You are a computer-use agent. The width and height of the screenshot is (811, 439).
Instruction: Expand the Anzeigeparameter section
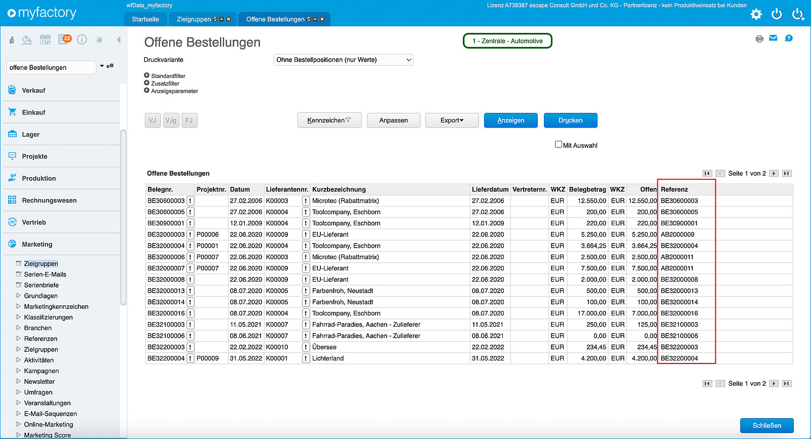[146, 91]
